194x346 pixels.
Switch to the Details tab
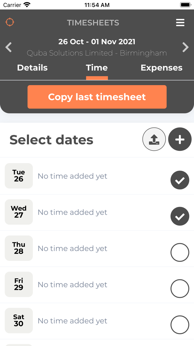point(32,68)
